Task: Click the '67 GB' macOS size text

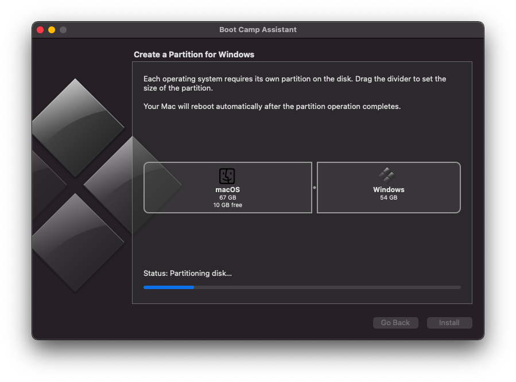Action: (x=228, y=197)
